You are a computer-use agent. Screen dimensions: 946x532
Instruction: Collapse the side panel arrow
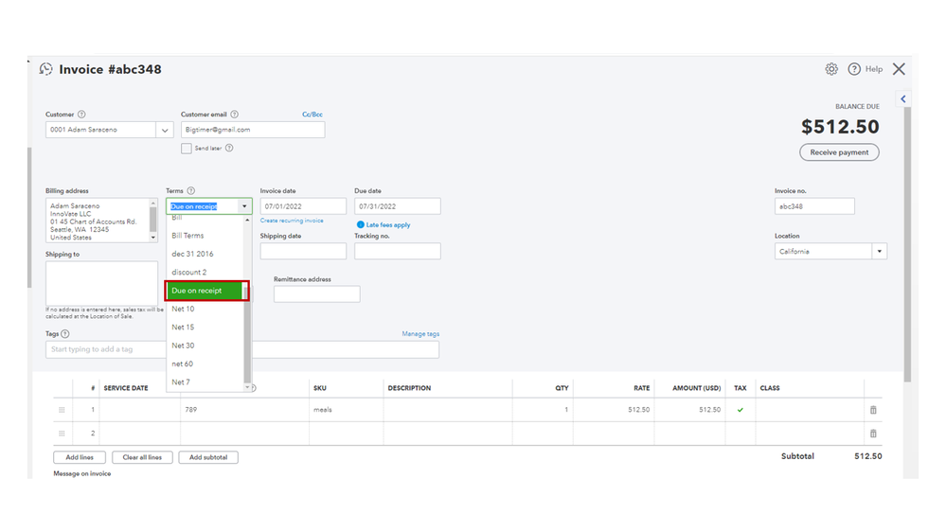pos(903,98)
